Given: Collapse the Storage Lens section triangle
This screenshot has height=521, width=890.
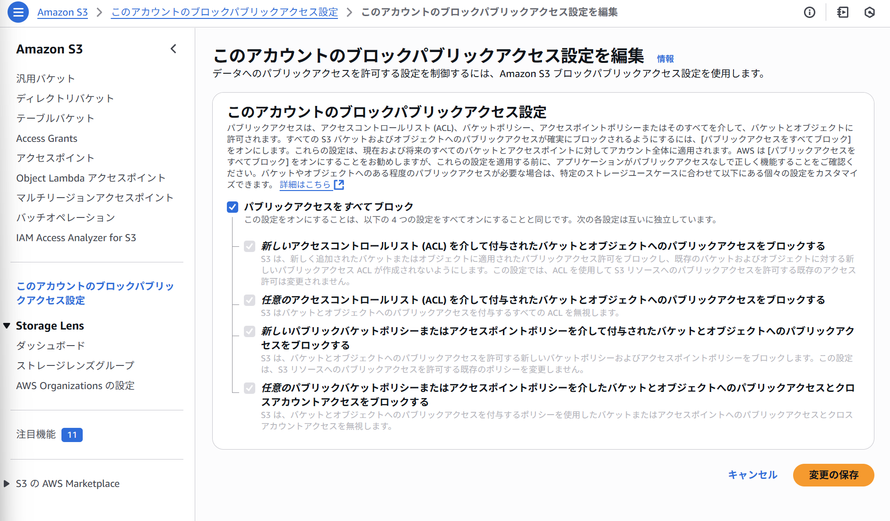Looking at the screenshot, I should [7, 326].
